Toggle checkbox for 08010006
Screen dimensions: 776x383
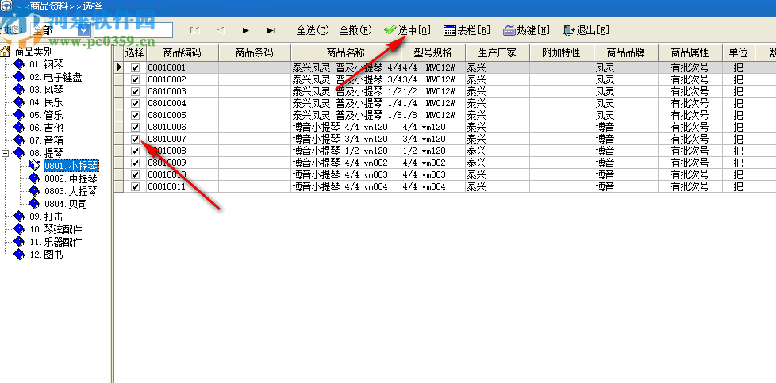coord(135,127)
